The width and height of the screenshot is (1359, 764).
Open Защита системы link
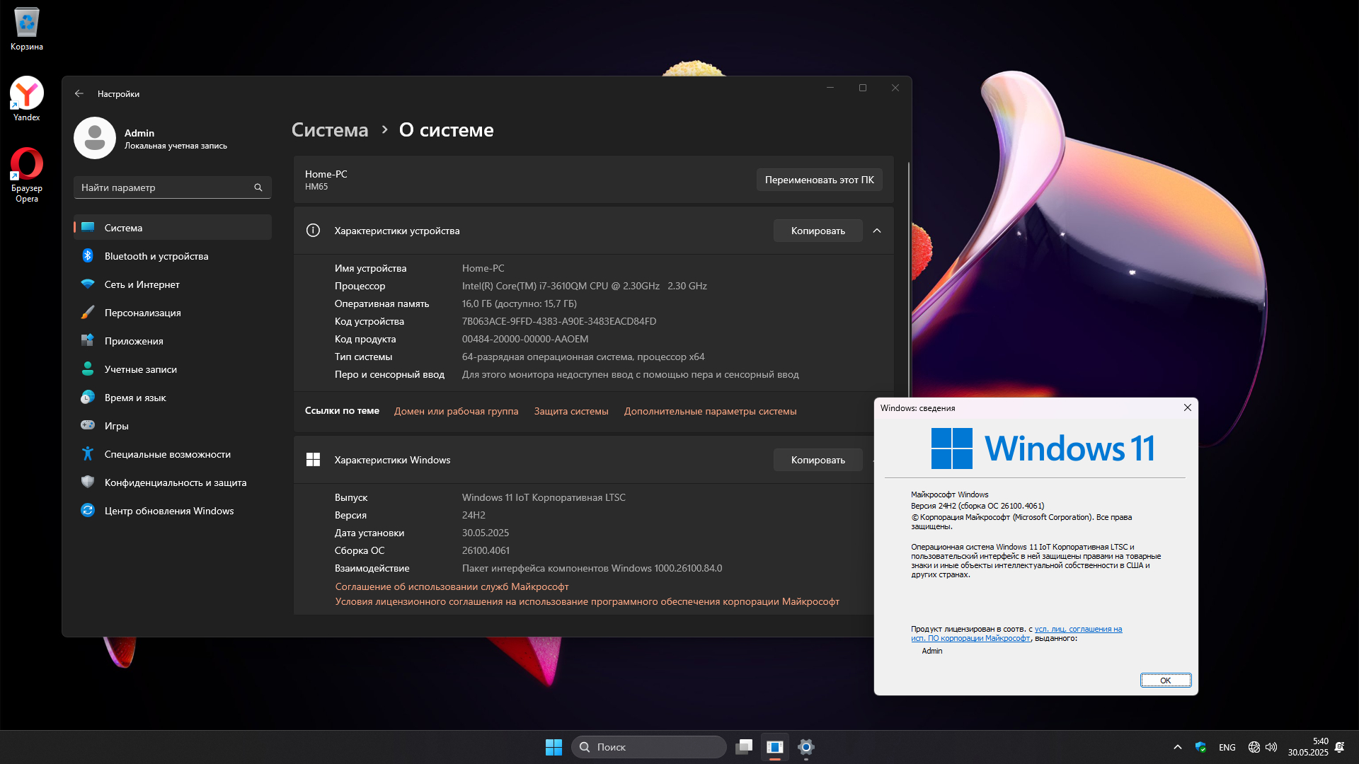pyautogui.click(x=570, y=411)
